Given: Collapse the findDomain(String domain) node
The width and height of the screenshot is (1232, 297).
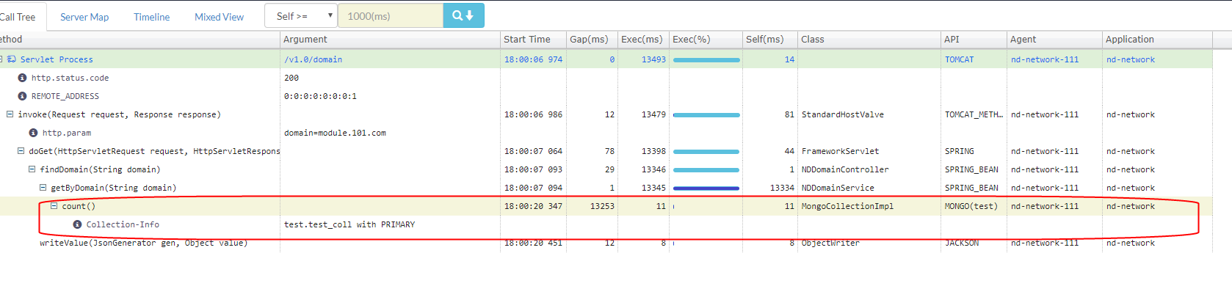Looking at the screenshot, I should [x=32, y=169].
